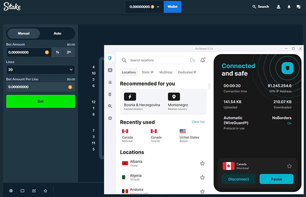Select recently used Canada Toronto

click(x=156, y=135)
